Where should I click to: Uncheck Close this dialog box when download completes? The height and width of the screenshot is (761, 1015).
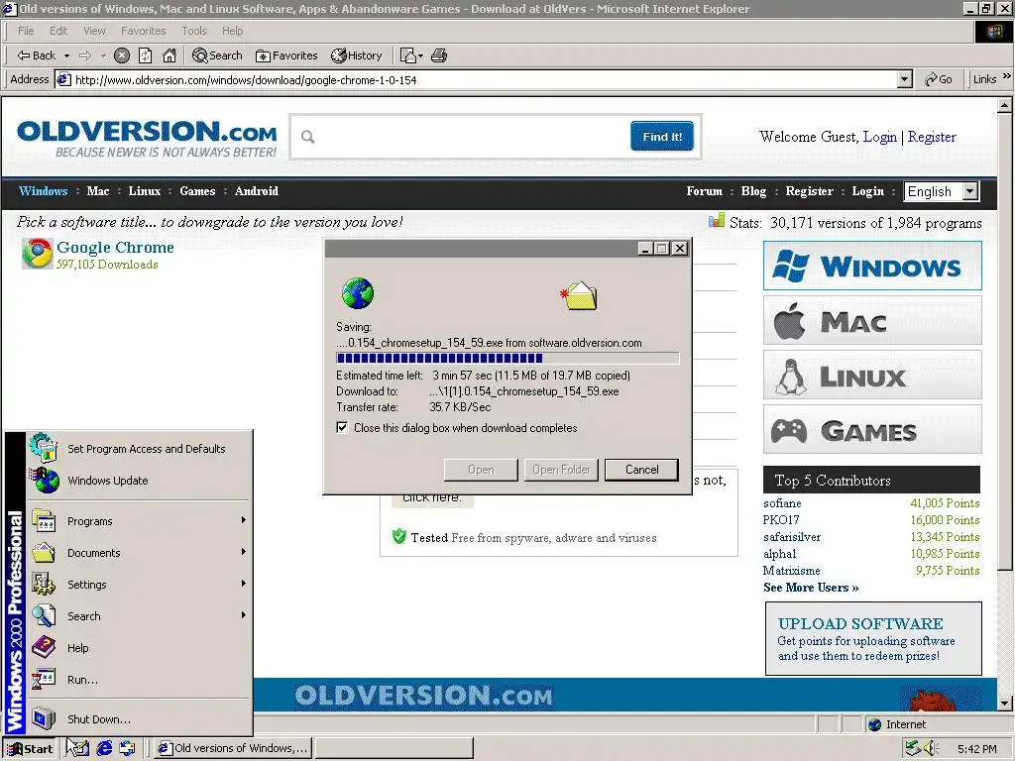(342, 428)
